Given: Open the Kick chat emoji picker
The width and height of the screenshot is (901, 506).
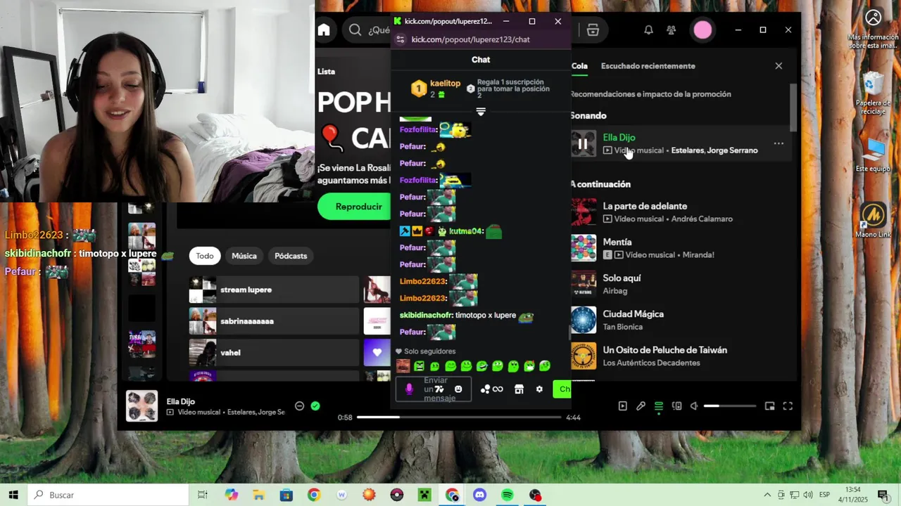Looking at the screenshot, I should click(458, 389).
